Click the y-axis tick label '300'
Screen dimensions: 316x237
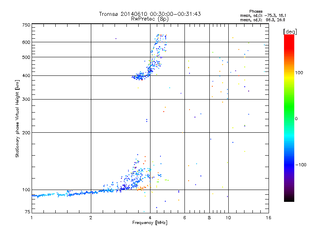[26, 99]
